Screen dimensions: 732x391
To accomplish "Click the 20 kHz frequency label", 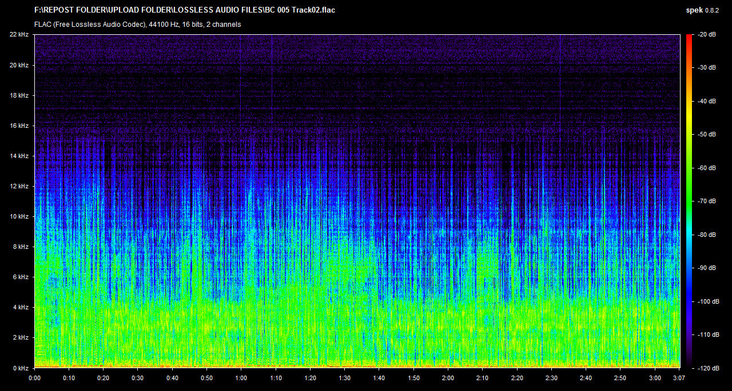I will (19, 65).
